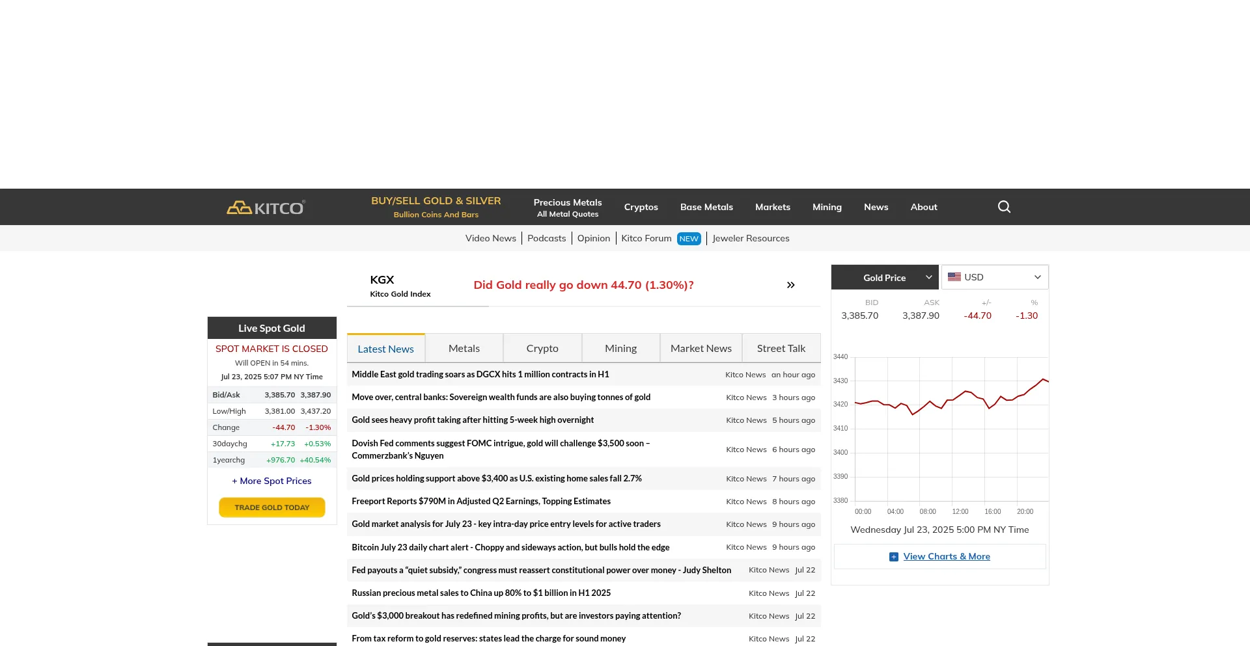Open the Cryptos menu
This screenshot has width=1250, height=646.
click(x=641, y=207)
